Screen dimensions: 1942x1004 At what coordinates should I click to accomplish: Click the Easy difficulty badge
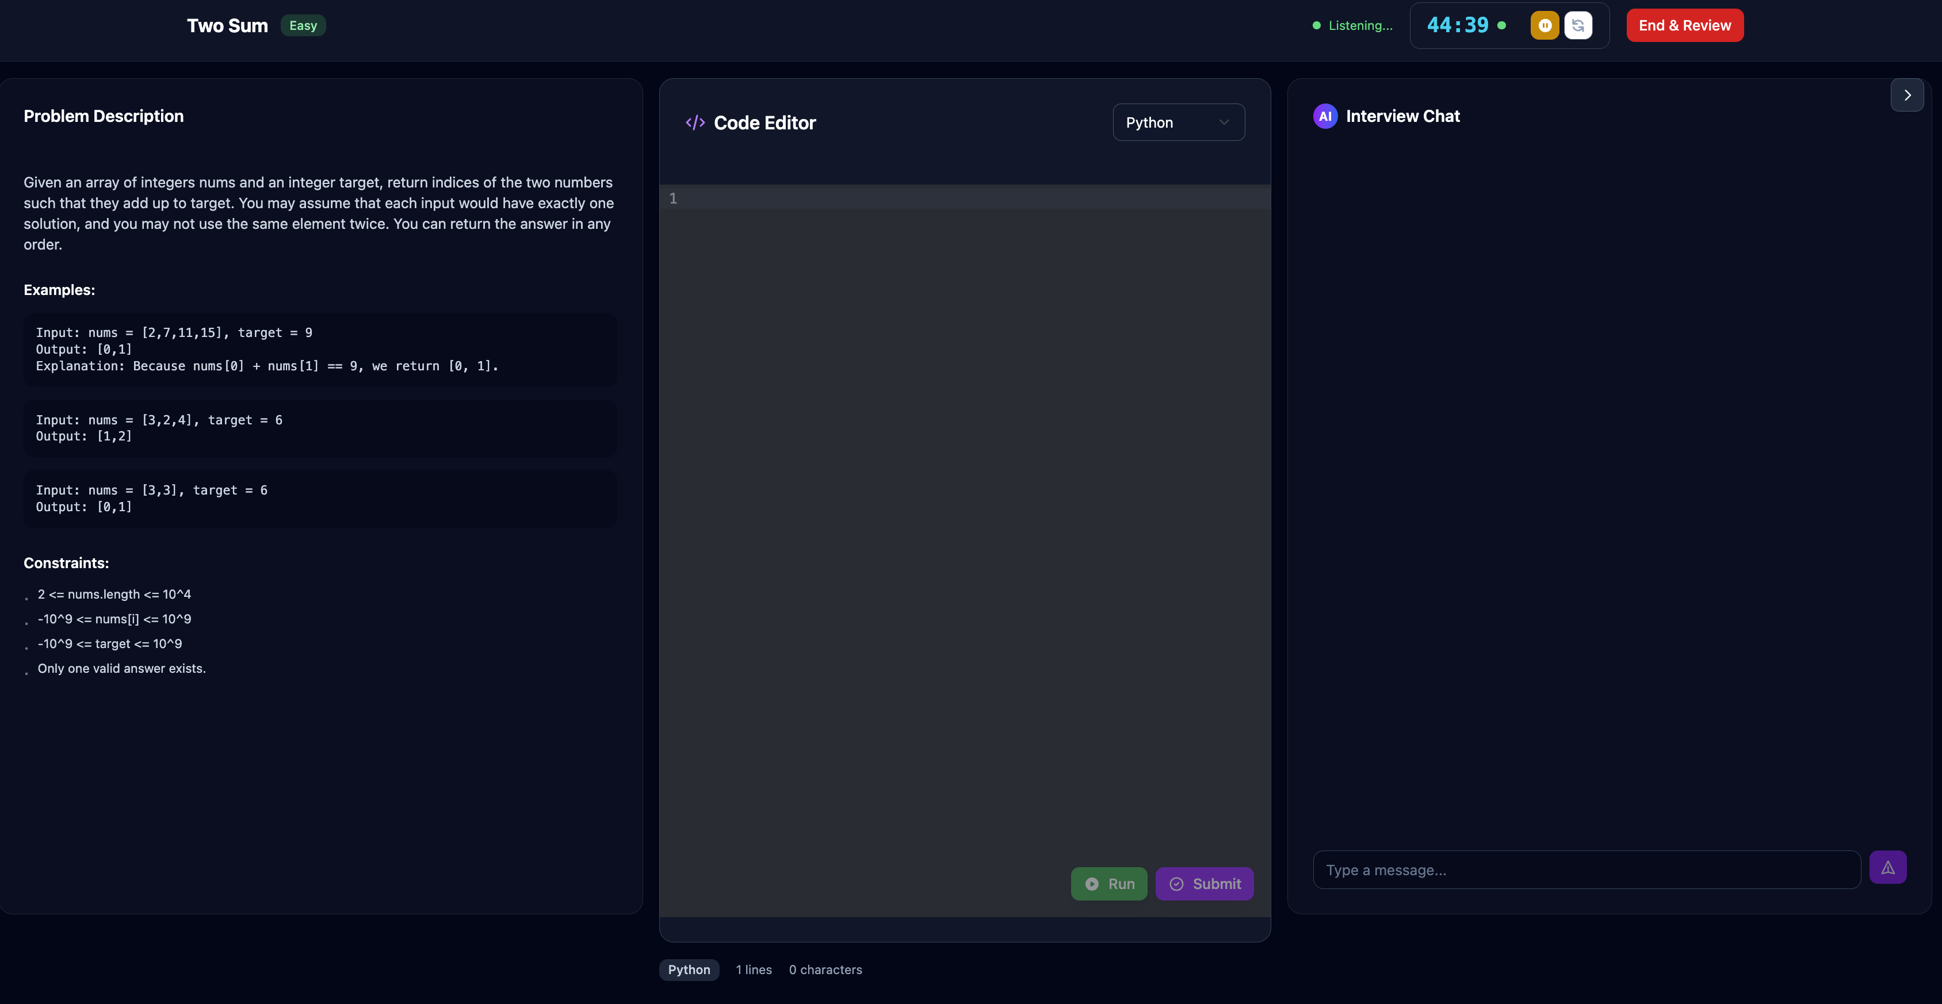pyautogui.click(x=303, y=26)
